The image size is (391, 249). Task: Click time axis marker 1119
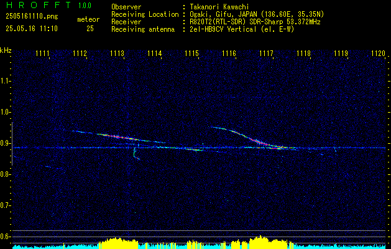click(341, 54)
